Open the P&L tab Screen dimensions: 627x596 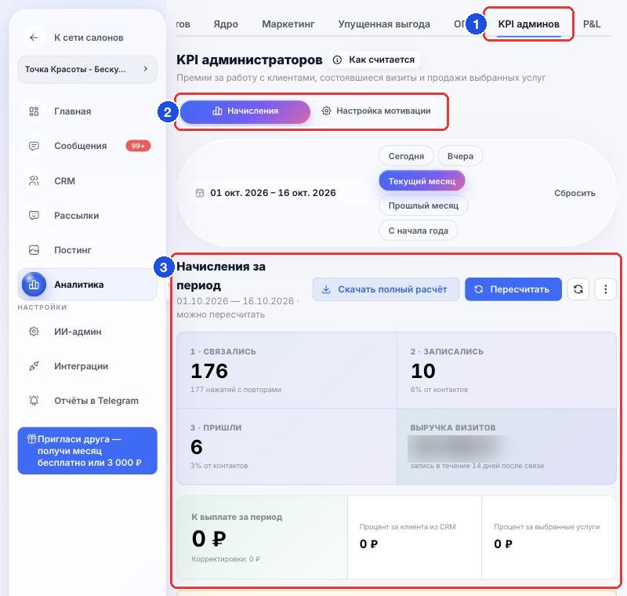click(592, 24)
